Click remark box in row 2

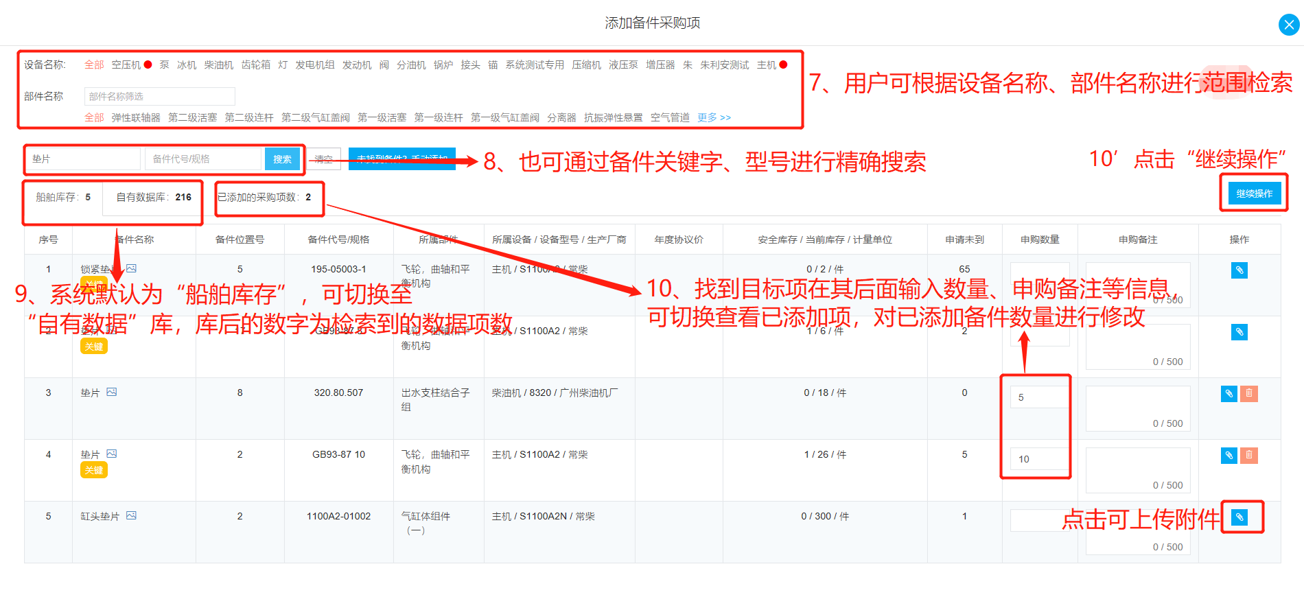[1138, 347]
